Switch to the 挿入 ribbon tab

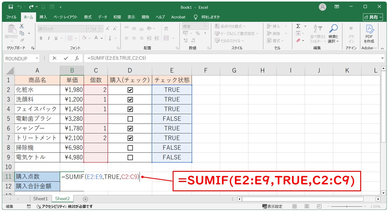coord(43,17)
